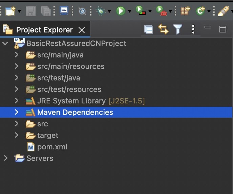Minimize the Project Explorer panel
The width and height of the screenshot is (233, 194).
(208, 27)
